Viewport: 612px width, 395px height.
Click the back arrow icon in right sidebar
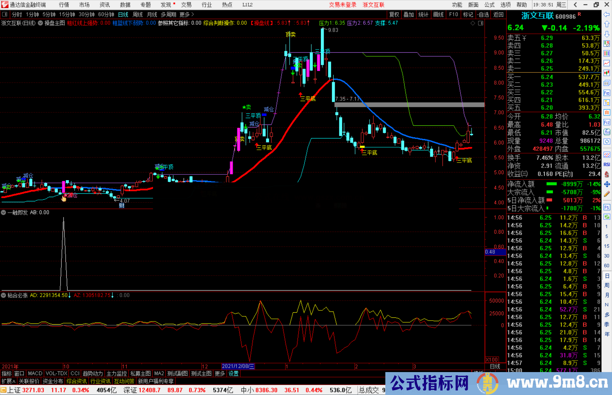(x=606, y=14)
